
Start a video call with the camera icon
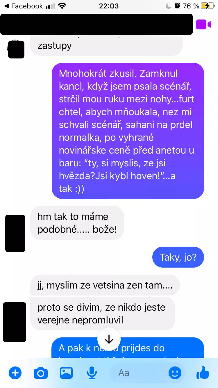pyautogui.click(x=203, y=24)
